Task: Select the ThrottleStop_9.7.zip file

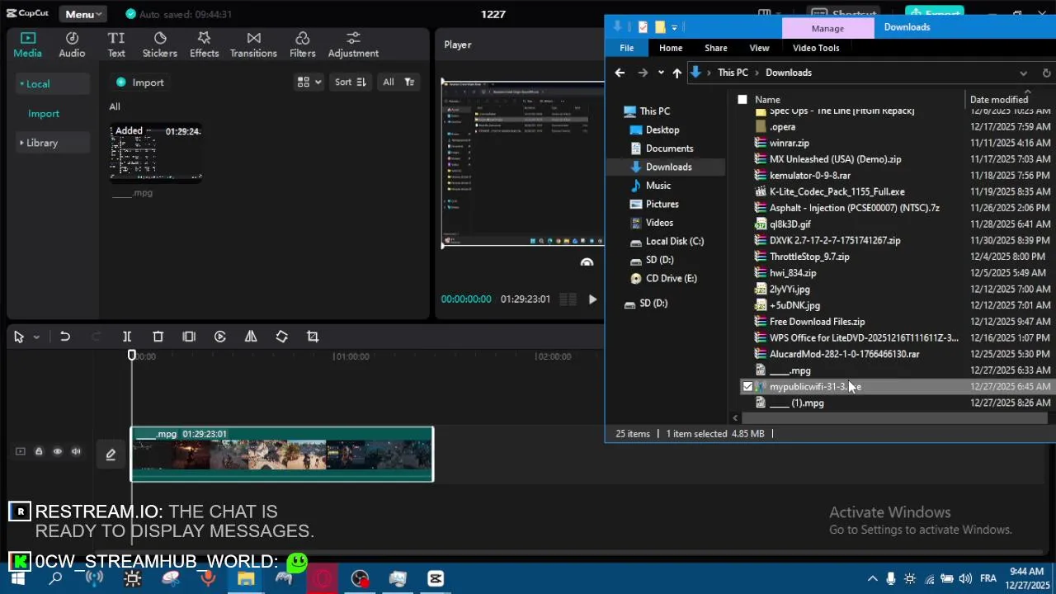Action: click(x=809, y=257)
